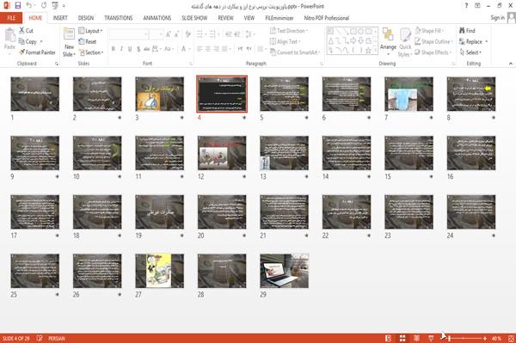Image resolution: width=516 pixels, height=343 pixels.
Task: Switch to the REVIEW tab
Action: click(x=225, y=18)
